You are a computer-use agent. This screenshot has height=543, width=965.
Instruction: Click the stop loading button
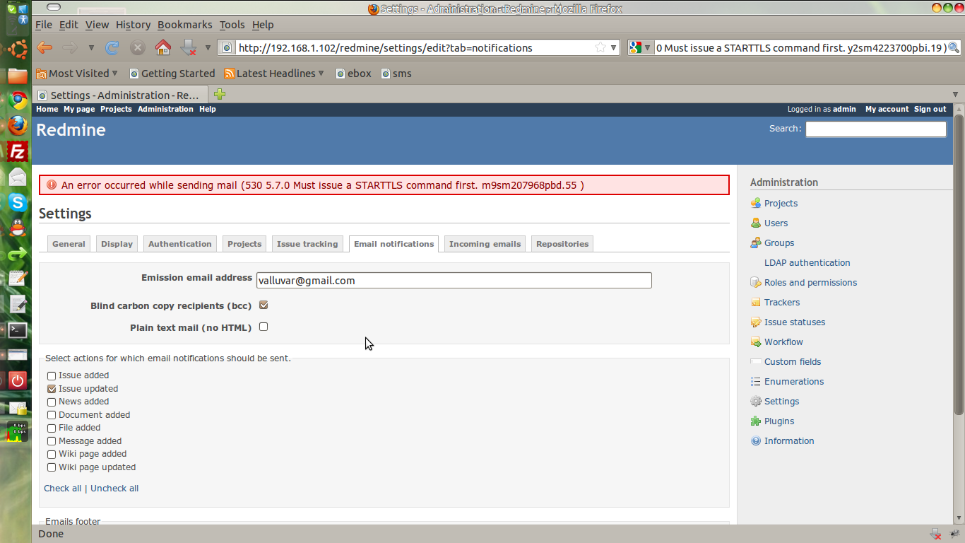click(137, 48)
